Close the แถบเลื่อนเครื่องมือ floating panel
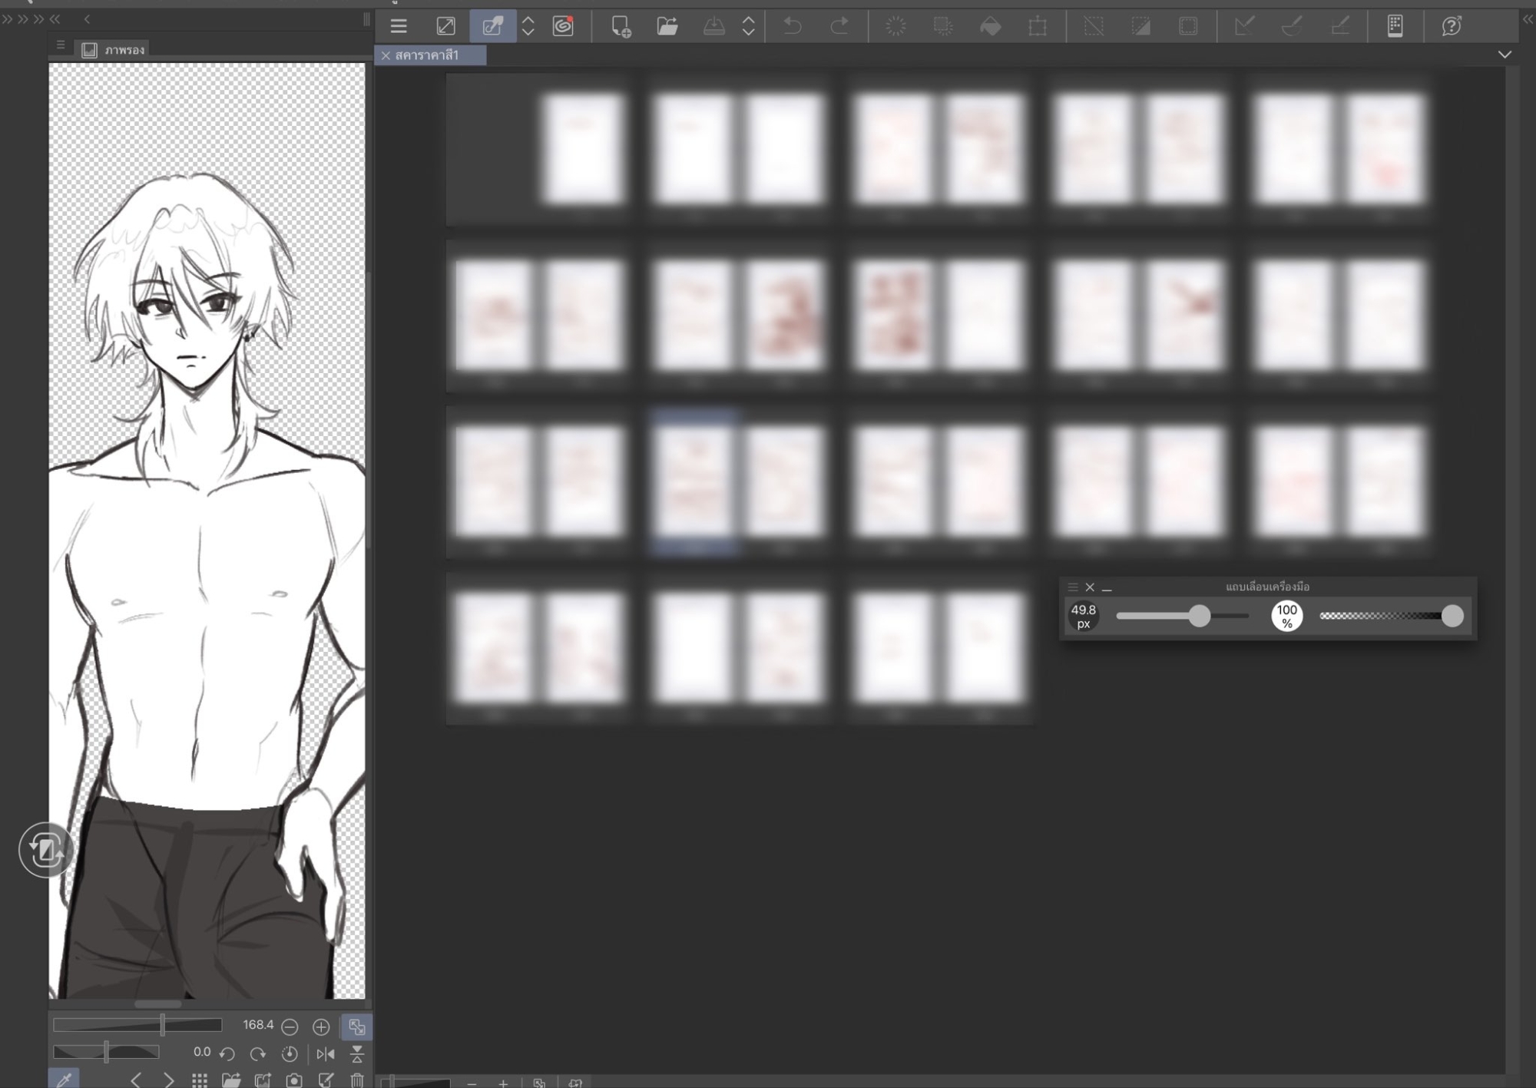This screenshot has width=1536, height=1088. pos(1090,587)
